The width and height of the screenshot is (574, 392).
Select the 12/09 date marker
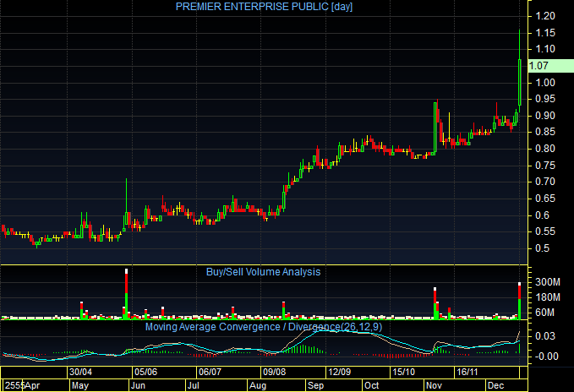pyautogui.click(x=339, y=373)
